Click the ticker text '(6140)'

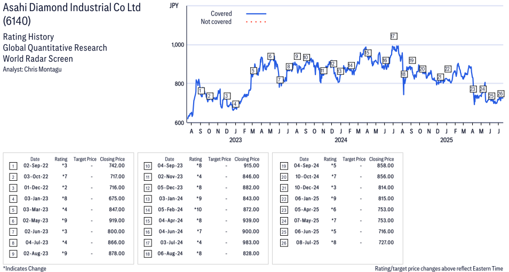coord(17,21)
